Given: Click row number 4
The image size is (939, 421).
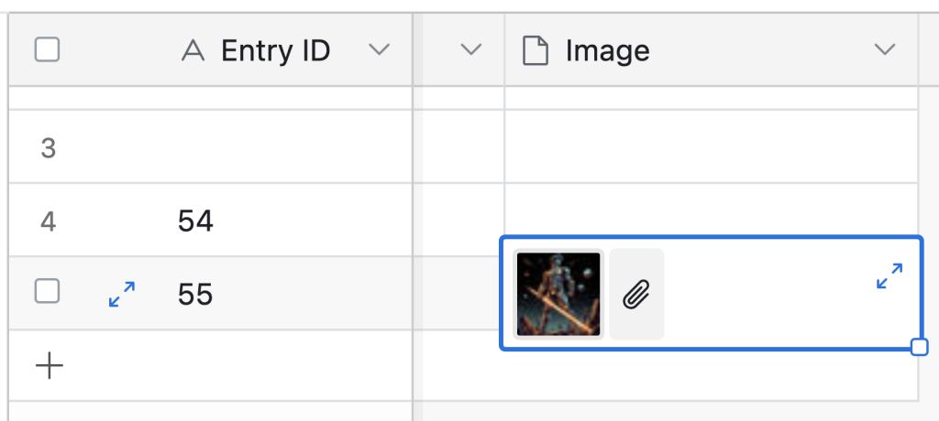Looking at the screenshot, I should pyautogui.click(x=49, y=221).
